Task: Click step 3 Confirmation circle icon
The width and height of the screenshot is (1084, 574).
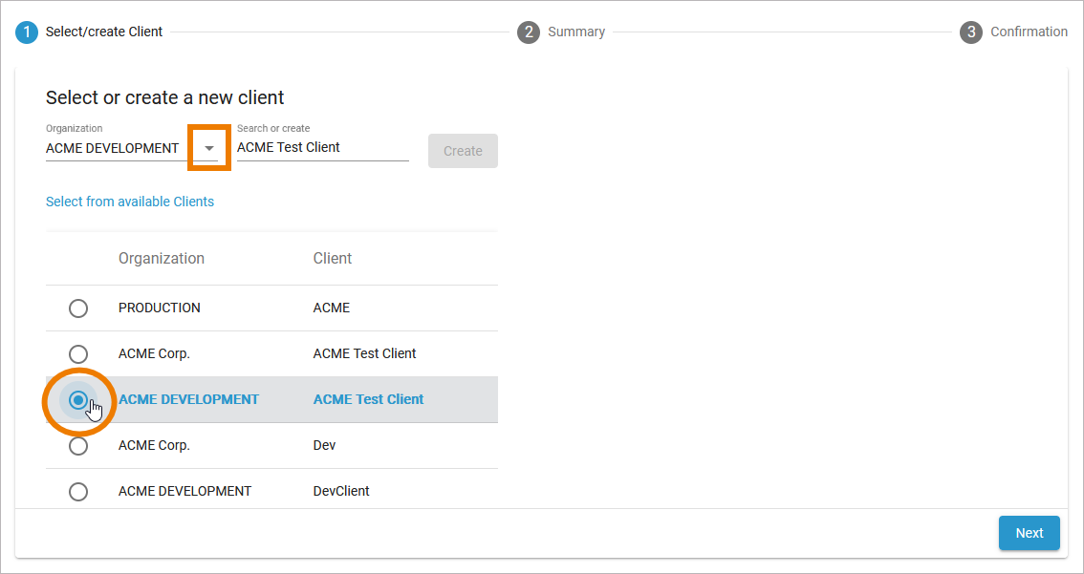Action: (x=971, y=32)
